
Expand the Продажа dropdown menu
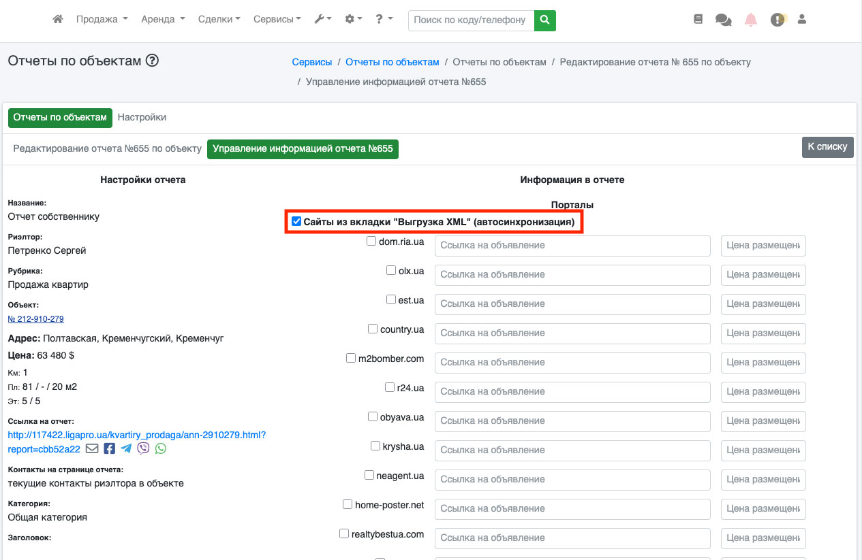coord(102,20)
